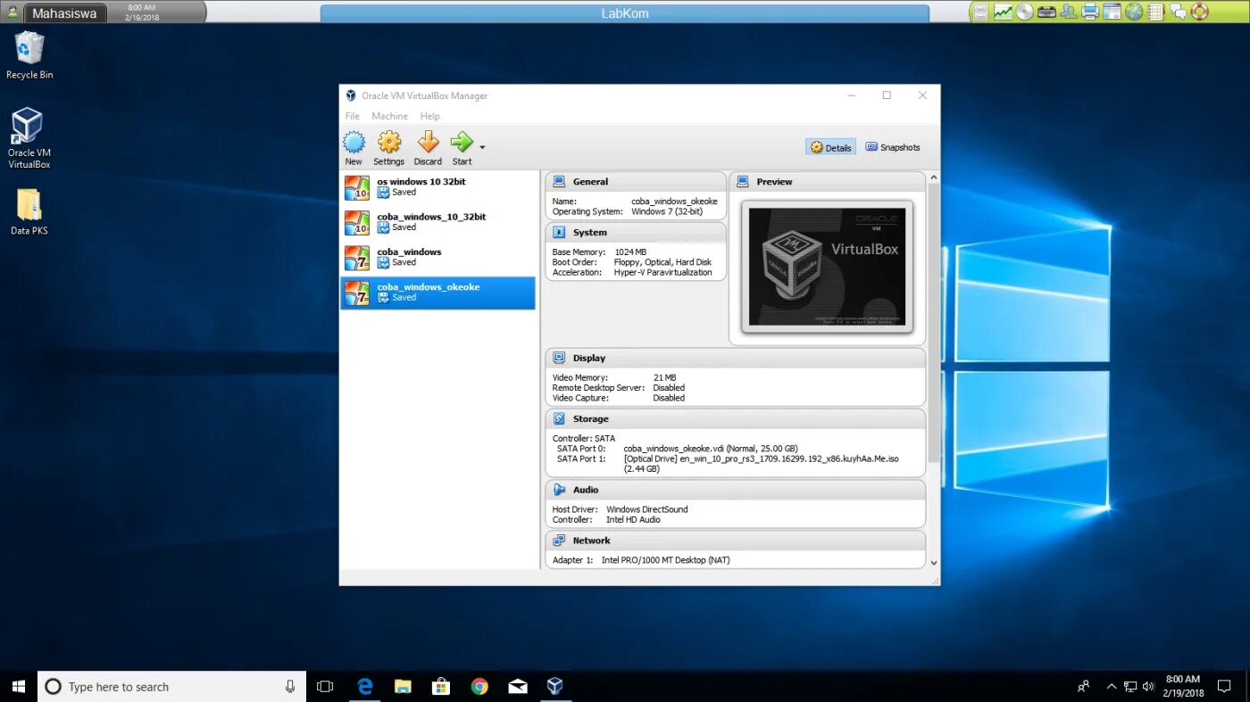Open File Explorer from the taskbar
Screen dimensions: 1250x702
pyautogui.click(x=403, y=686)
